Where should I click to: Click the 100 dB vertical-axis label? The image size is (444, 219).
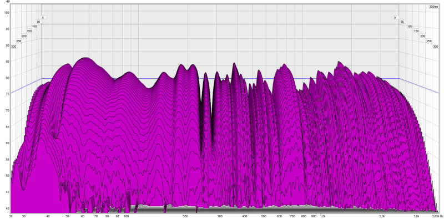point(7,12)
